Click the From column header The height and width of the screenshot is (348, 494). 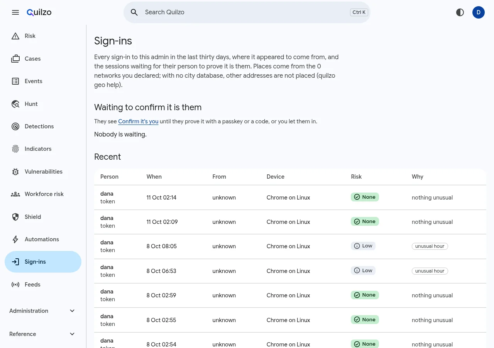pos(219,177)
